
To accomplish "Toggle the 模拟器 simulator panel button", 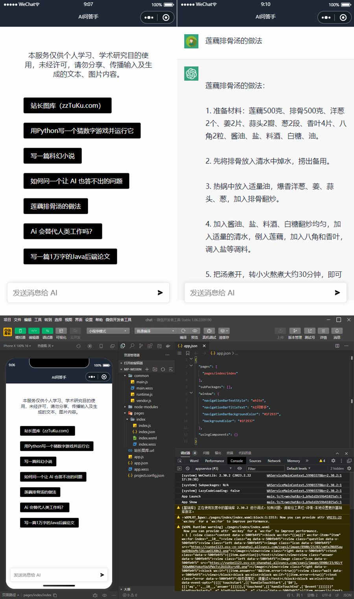I will 20,331.
